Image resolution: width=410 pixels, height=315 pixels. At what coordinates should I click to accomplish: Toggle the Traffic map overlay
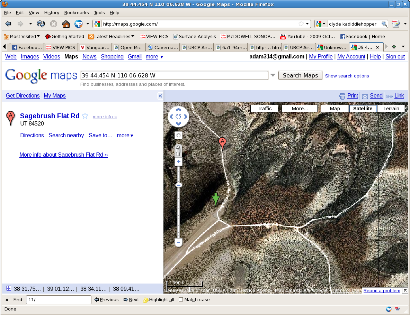pos(264,109)
